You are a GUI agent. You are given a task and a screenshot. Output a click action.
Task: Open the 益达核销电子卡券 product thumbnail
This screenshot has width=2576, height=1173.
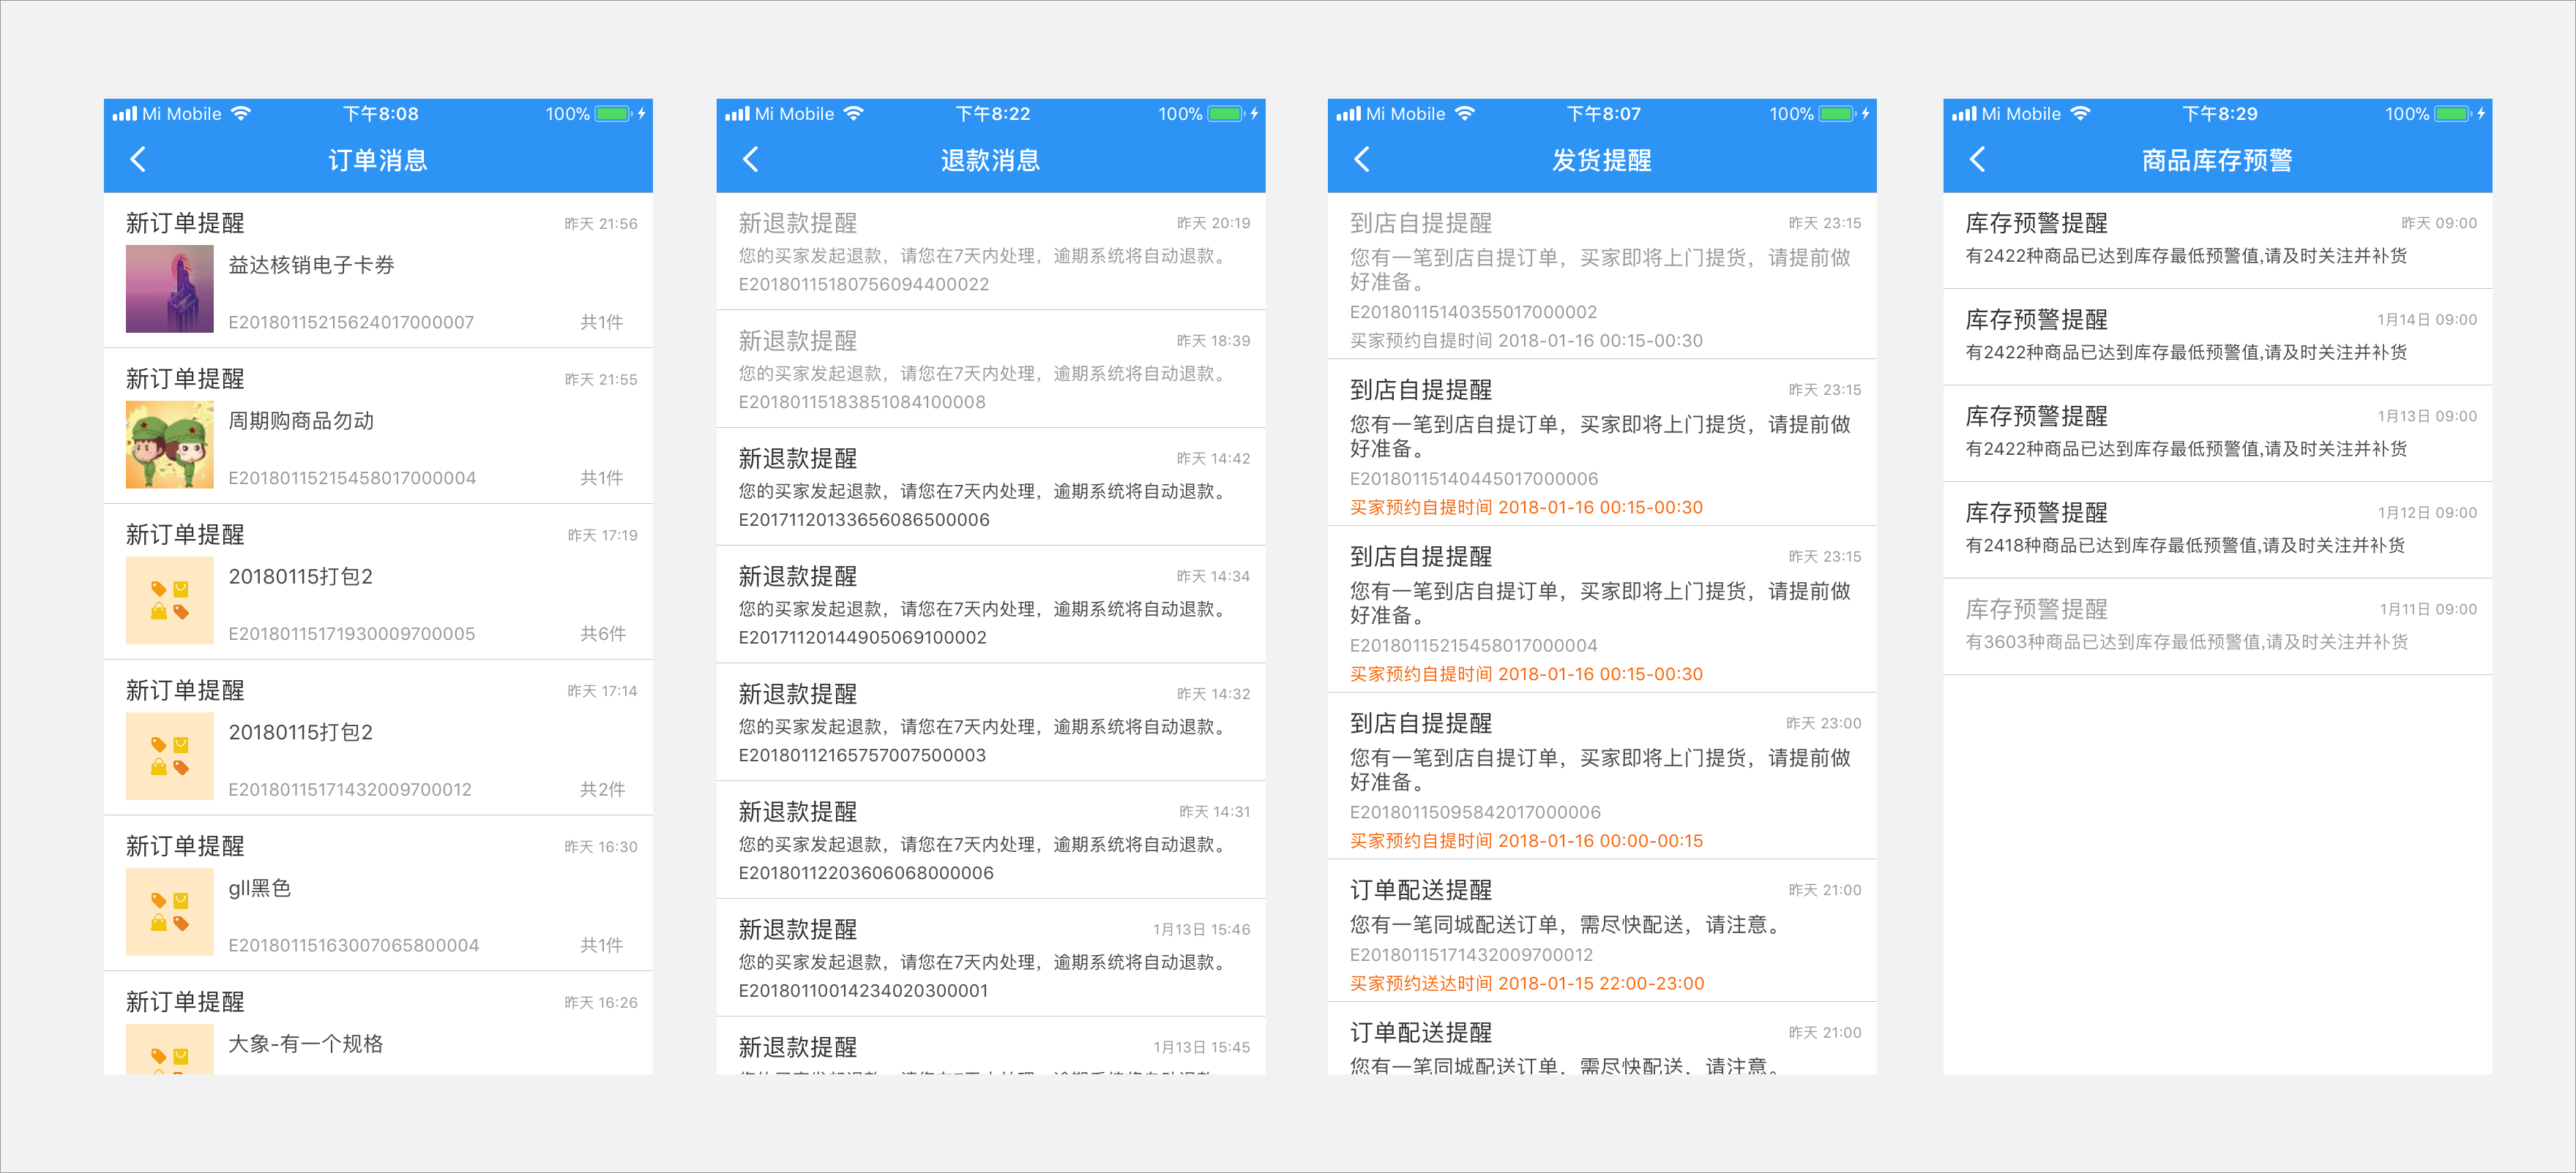(x=170, y=289)
